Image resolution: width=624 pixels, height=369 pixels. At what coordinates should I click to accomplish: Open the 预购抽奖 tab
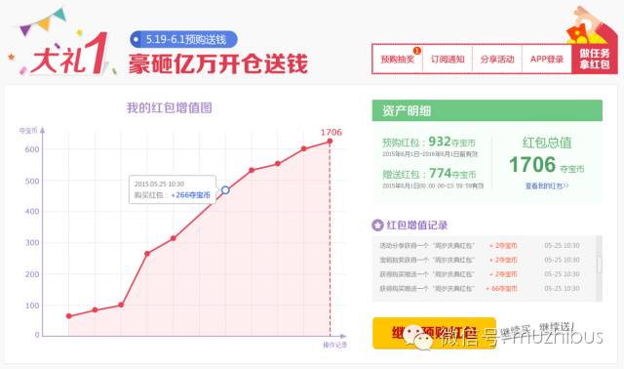coord(398,59)
